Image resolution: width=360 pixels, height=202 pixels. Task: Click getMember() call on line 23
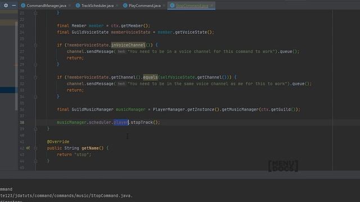click(135, 26)
